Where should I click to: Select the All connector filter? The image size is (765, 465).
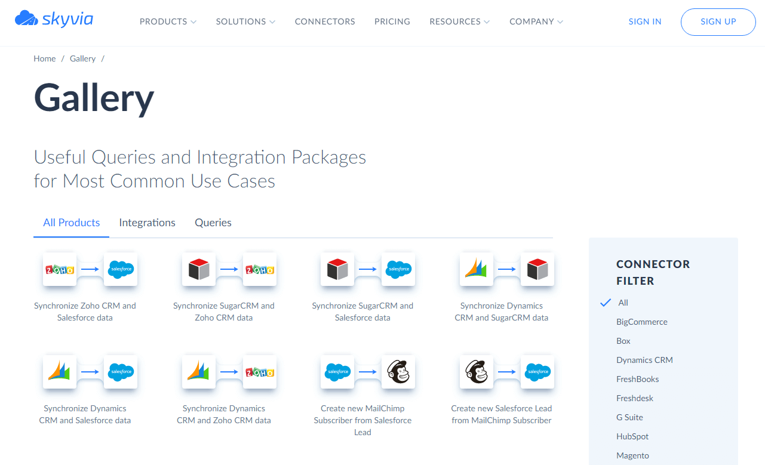click(x=623, y=303)
